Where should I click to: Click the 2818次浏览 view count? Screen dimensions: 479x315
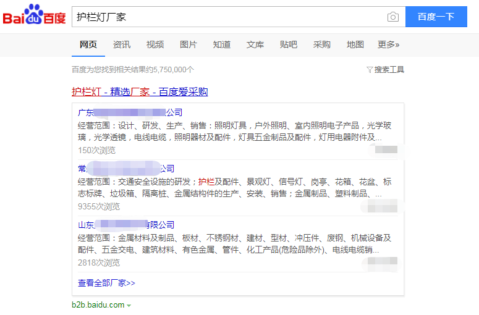[99, 262]
